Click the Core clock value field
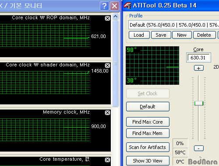Screen dimensions: 219x166 (198, 58)
